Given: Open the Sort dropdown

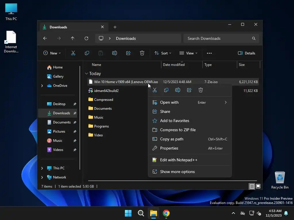Looking at the screenshot, I should click(x=163, y=53).
